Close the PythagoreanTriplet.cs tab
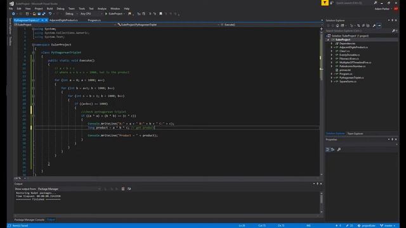Viewport: 406px width, 228px height. click(46, 20)
